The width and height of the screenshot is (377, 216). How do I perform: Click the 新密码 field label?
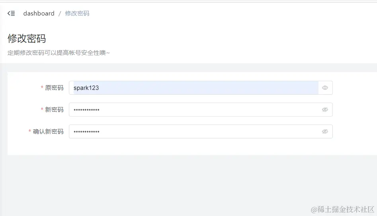tap(54, 109)
